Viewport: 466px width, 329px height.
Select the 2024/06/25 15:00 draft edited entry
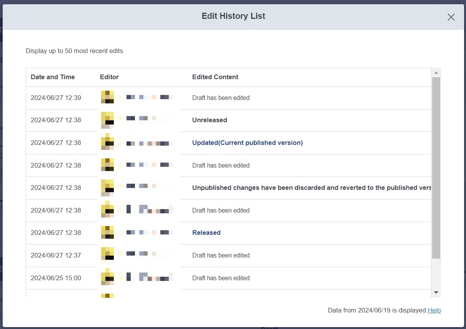point(221,278)
